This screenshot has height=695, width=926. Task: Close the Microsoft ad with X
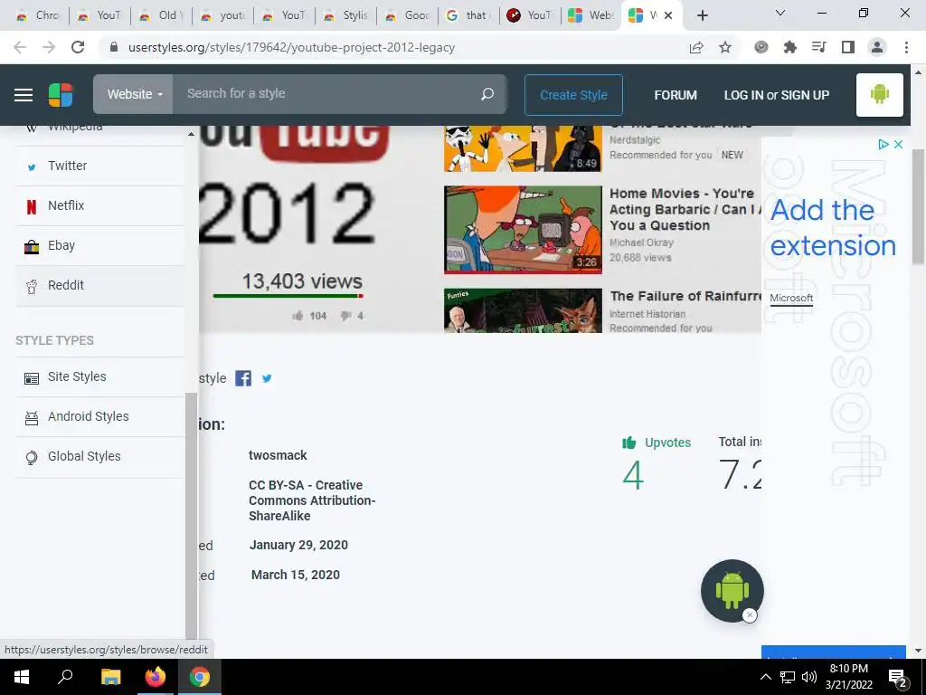click(898, 144)
